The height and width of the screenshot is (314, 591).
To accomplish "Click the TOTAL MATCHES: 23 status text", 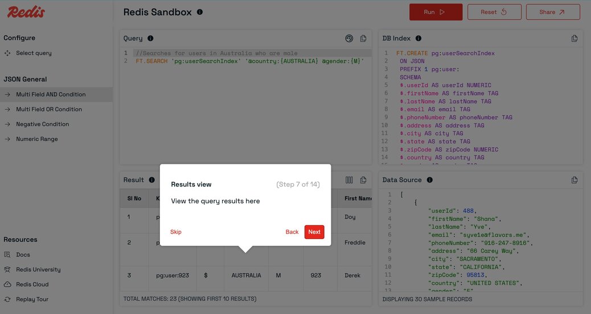I will (x=190, y=299).
